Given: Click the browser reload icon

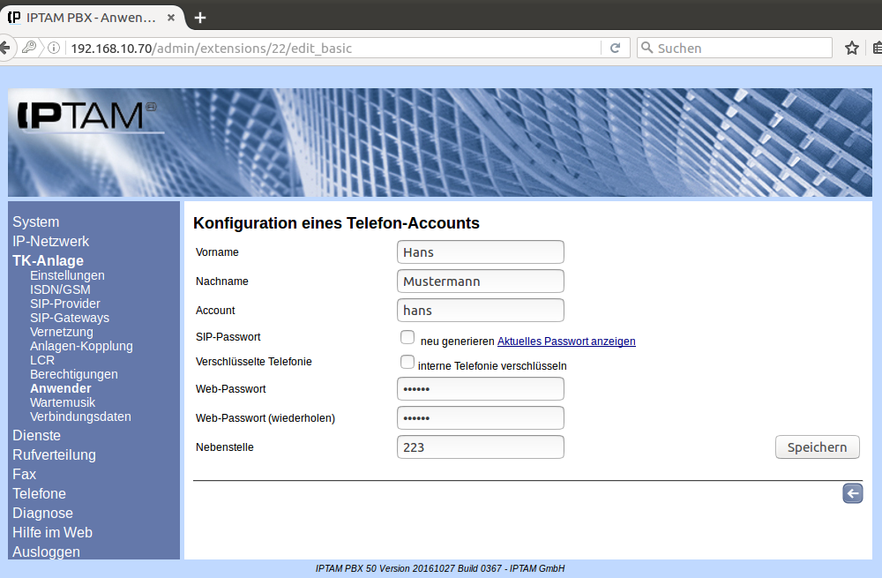Looking at the screenshot, I should (615, 48).
